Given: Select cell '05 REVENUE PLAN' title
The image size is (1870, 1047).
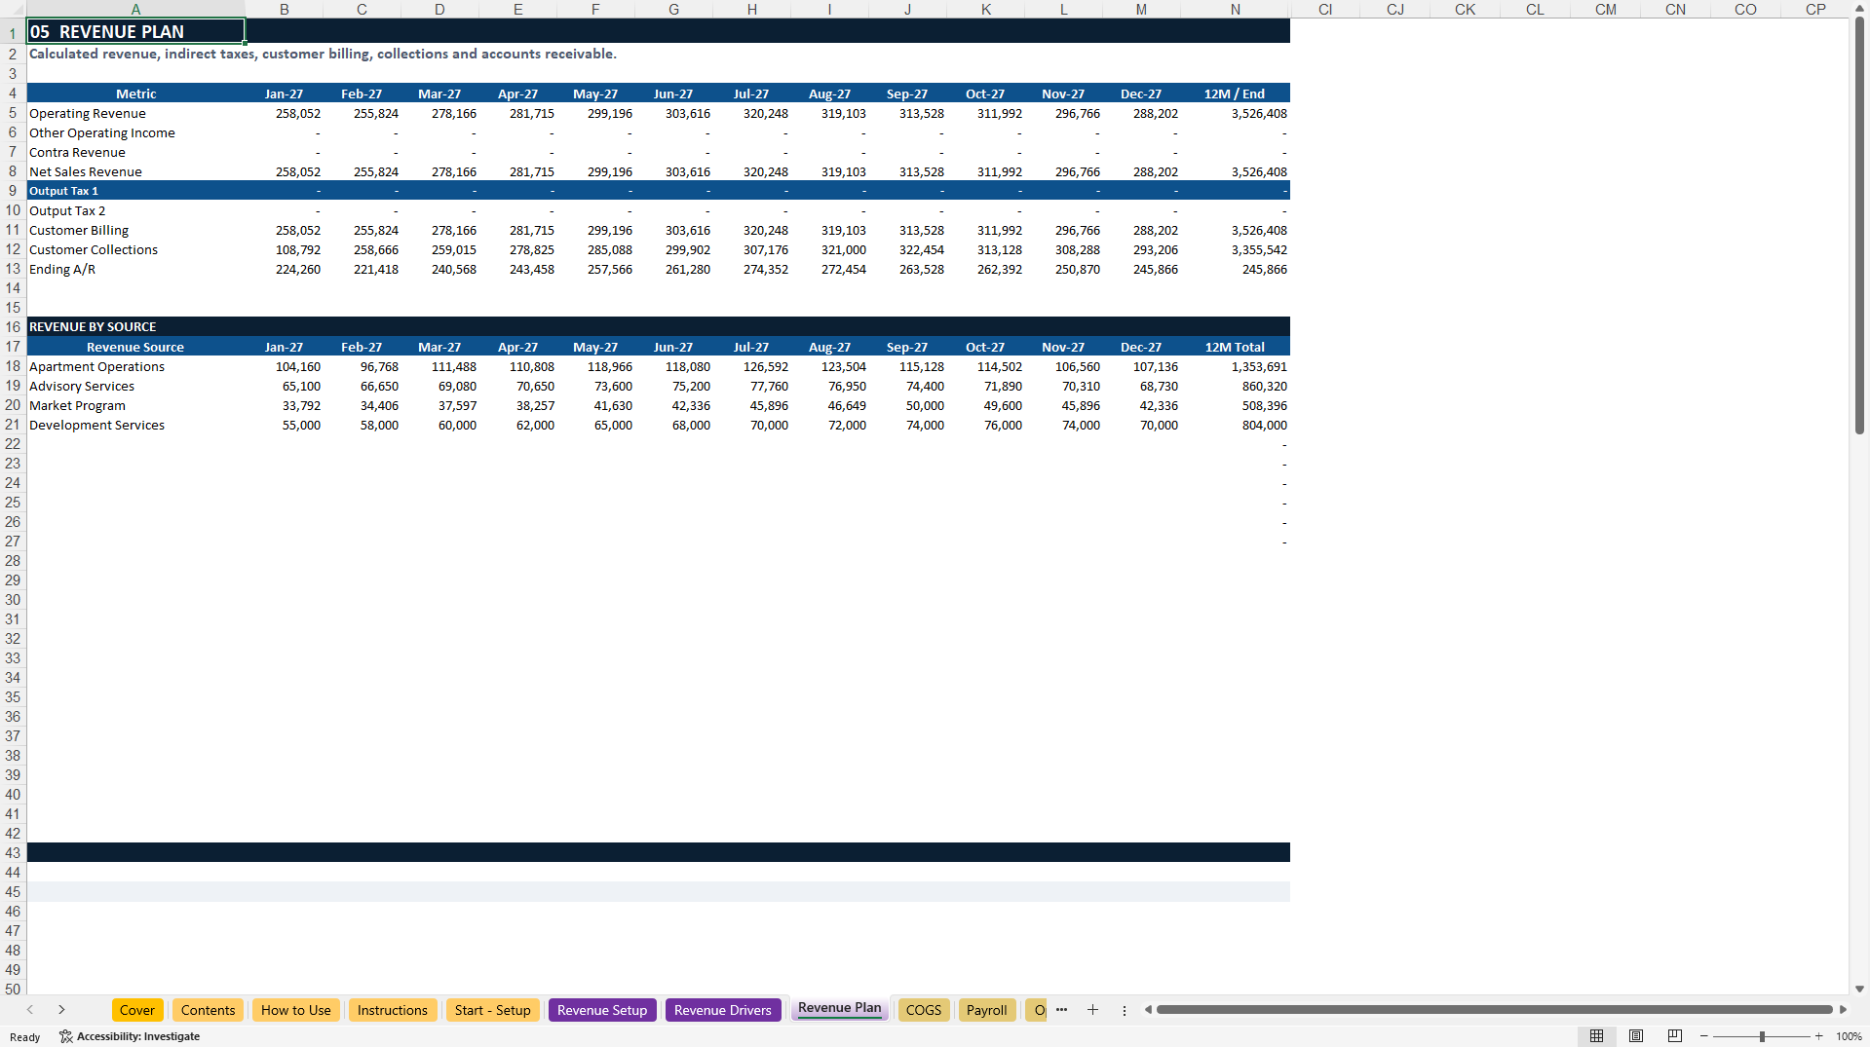Looking at the screenshot, I should (135, 31).
